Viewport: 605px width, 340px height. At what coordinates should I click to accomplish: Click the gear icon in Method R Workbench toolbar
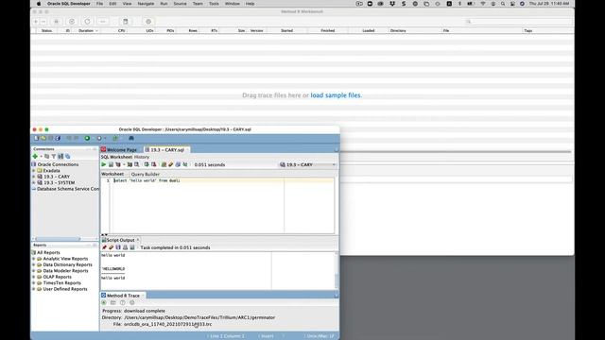pos(148,22)
